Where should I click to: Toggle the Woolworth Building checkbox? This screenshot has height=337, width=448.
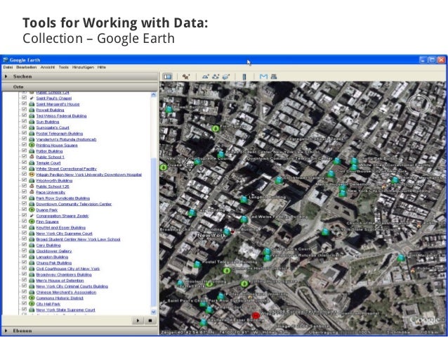point(25,180)
